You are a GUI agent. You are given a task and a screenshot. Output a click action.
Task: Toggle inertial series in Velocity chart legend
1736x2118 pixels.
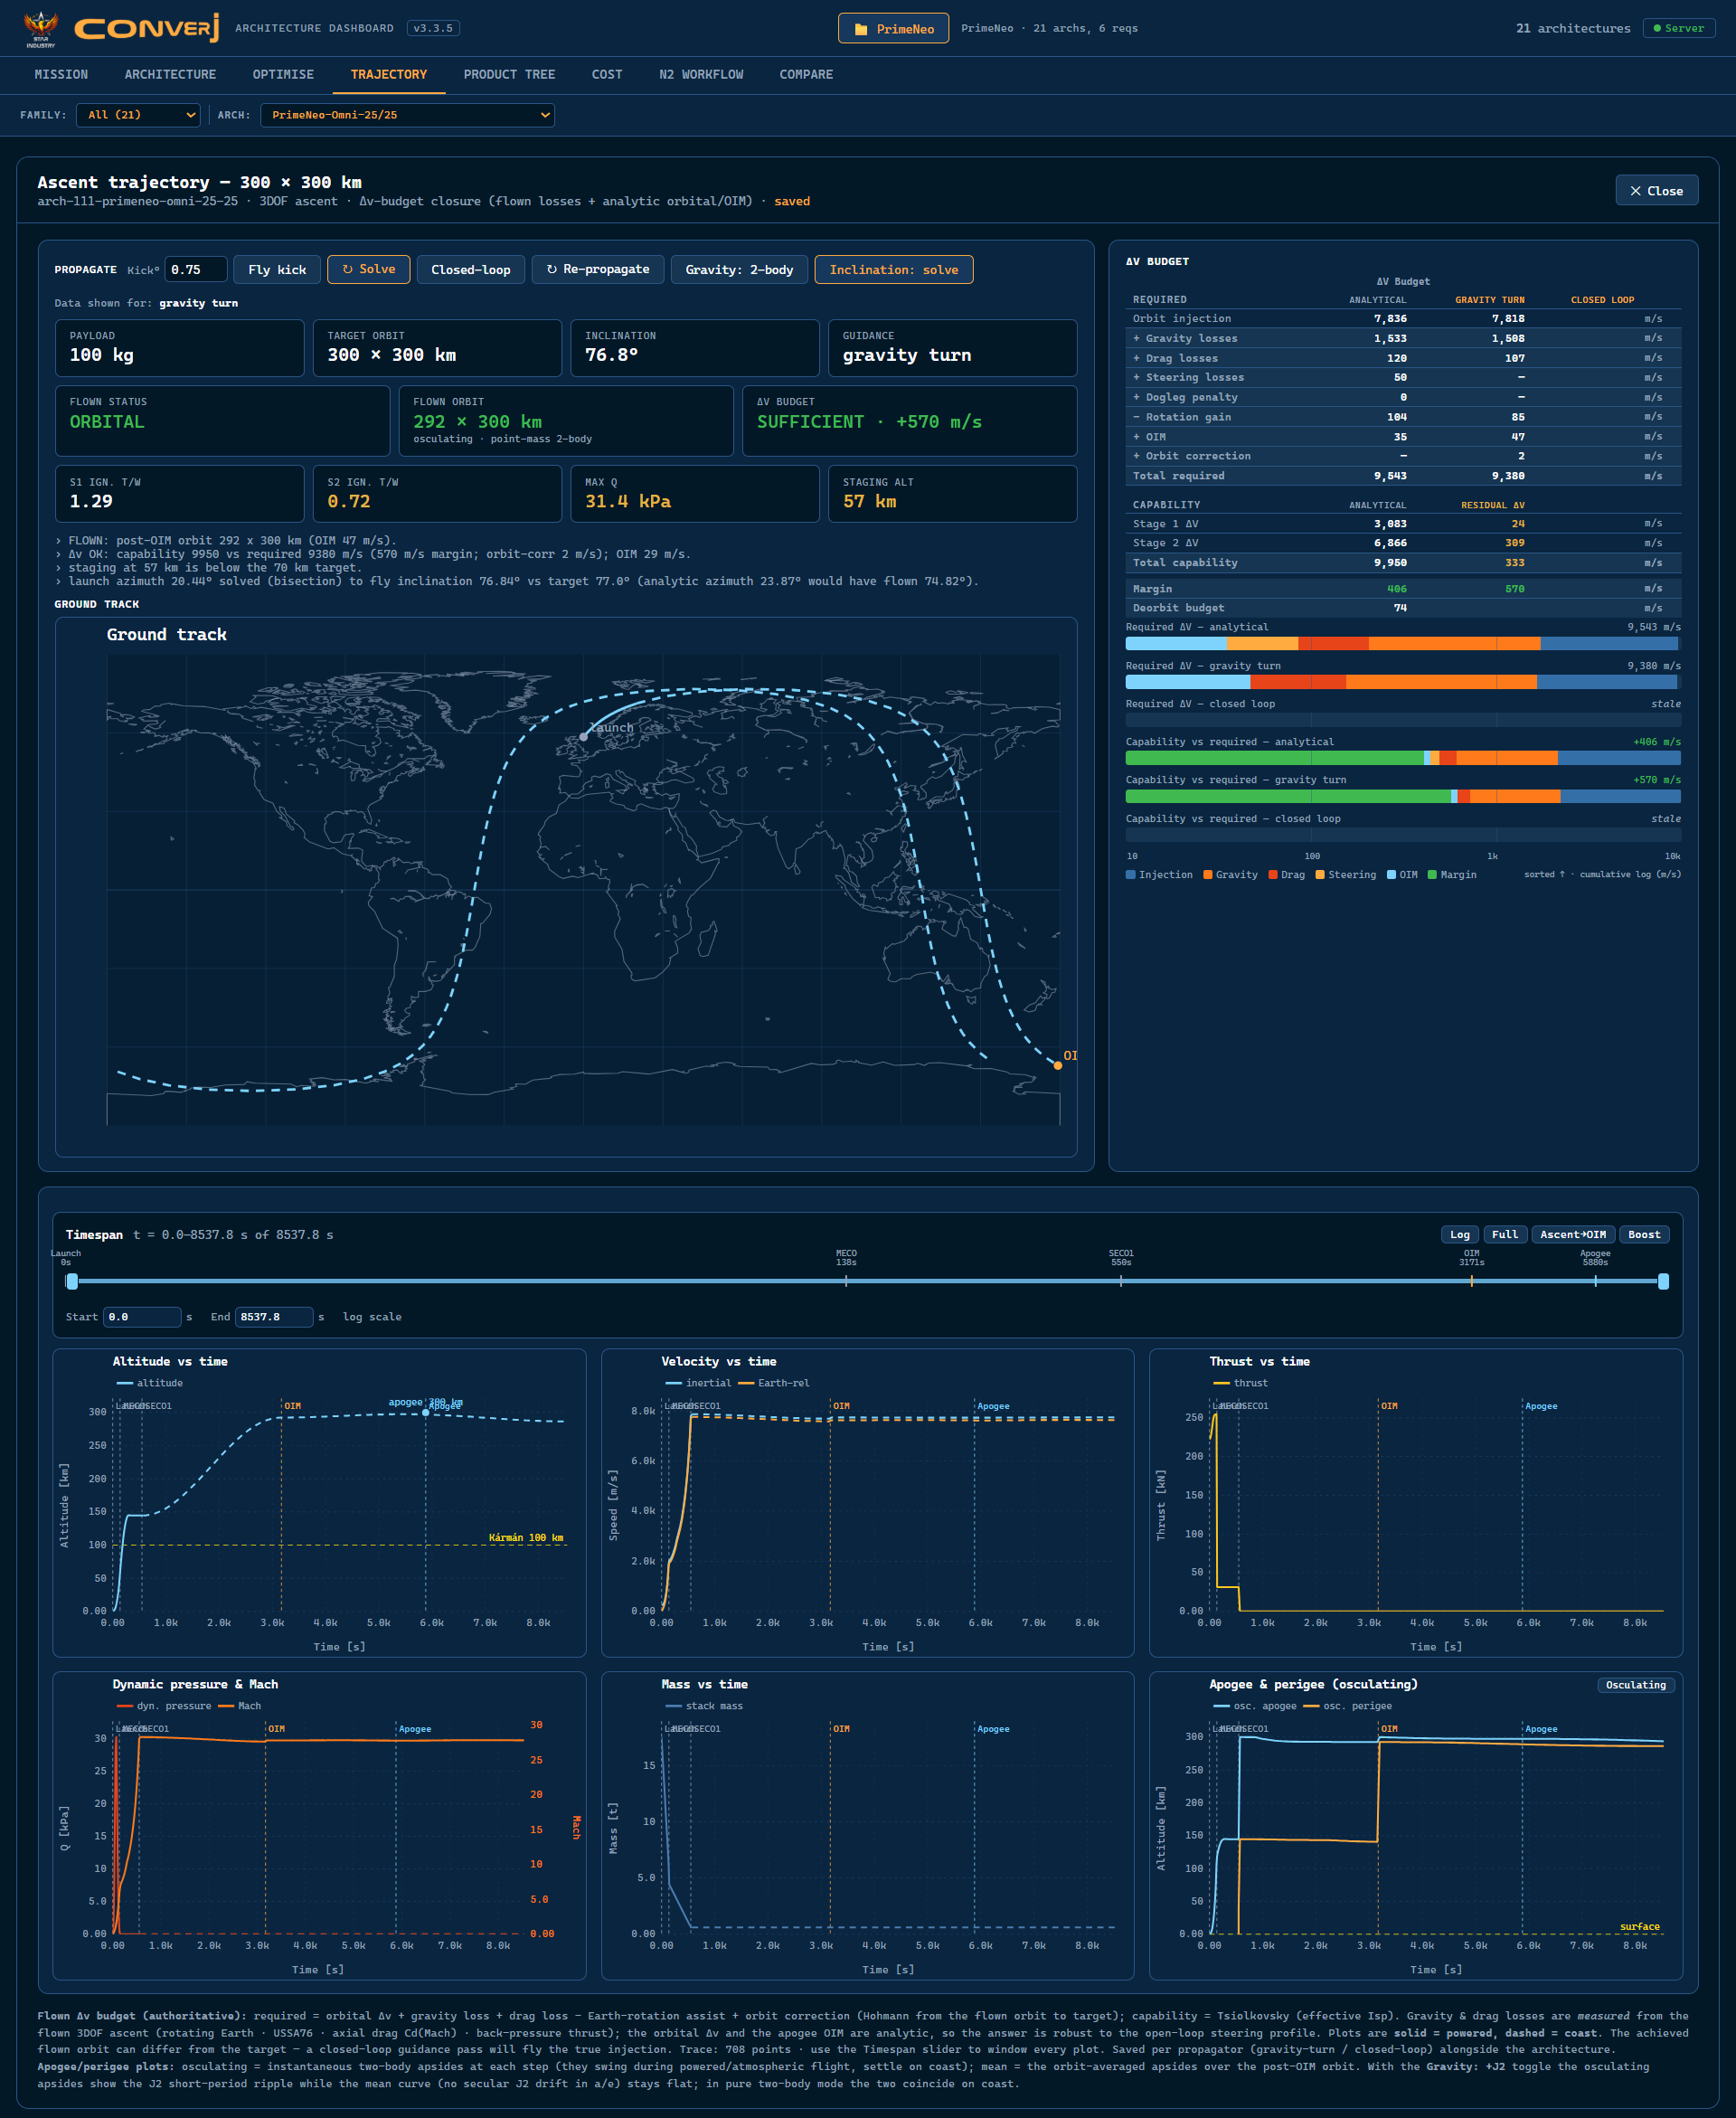point(698,1383)
